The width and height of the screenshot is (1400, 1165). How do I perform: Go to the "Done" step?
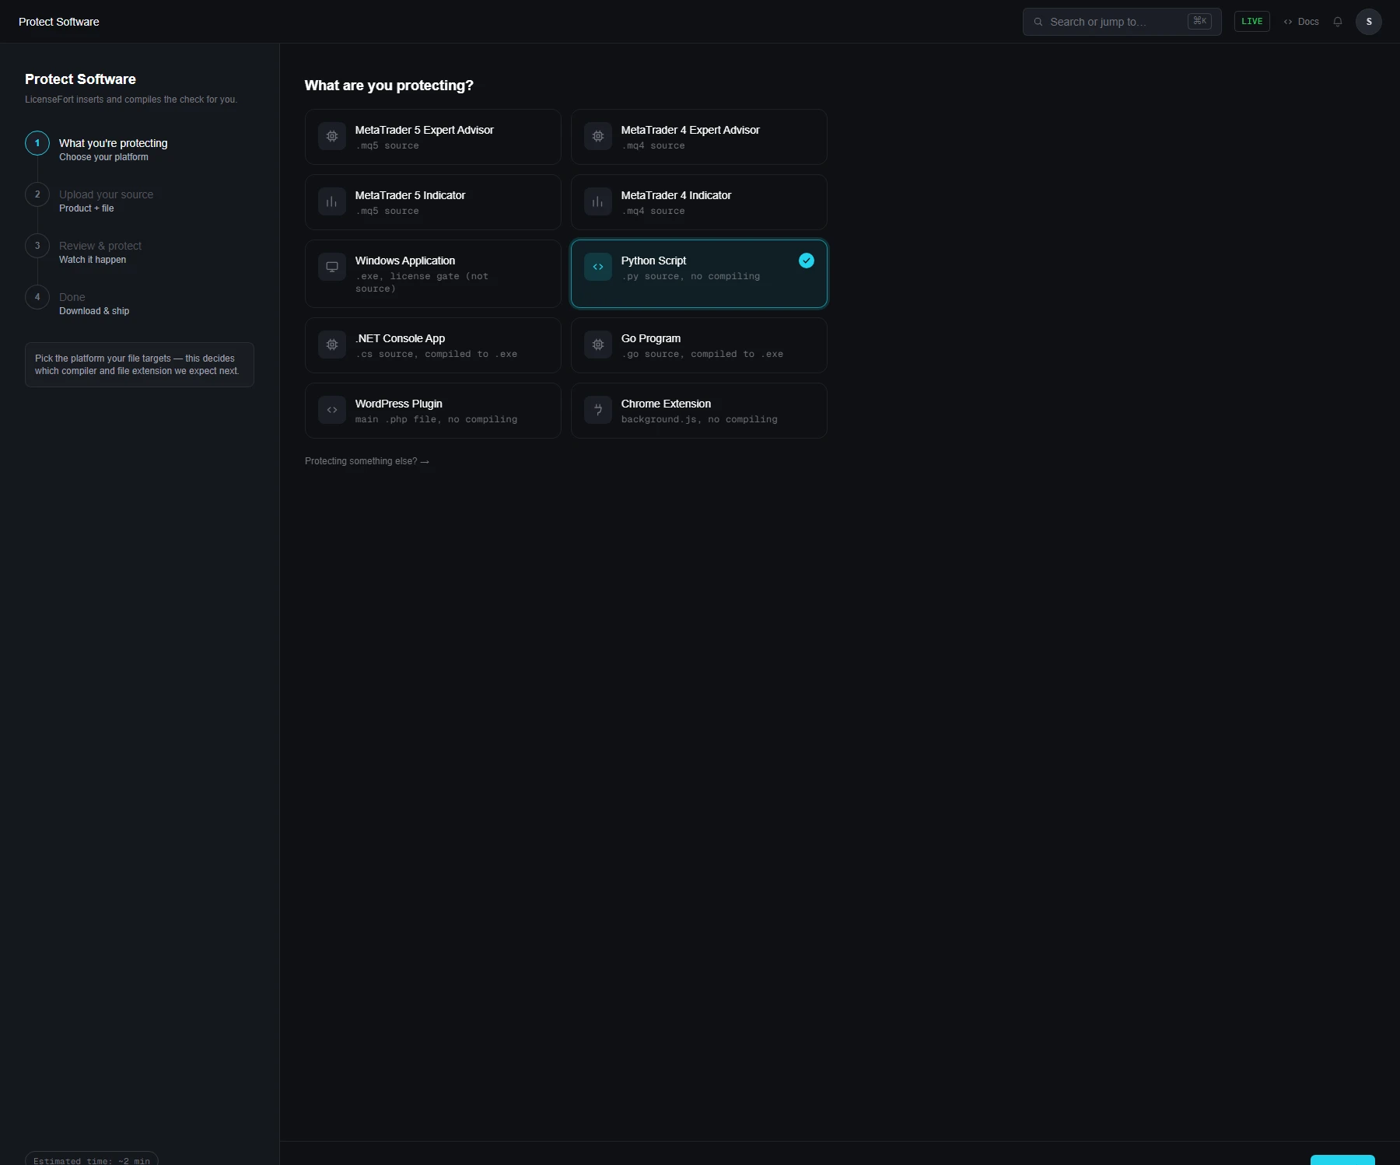pyautogui.click(x=72, y=297)
